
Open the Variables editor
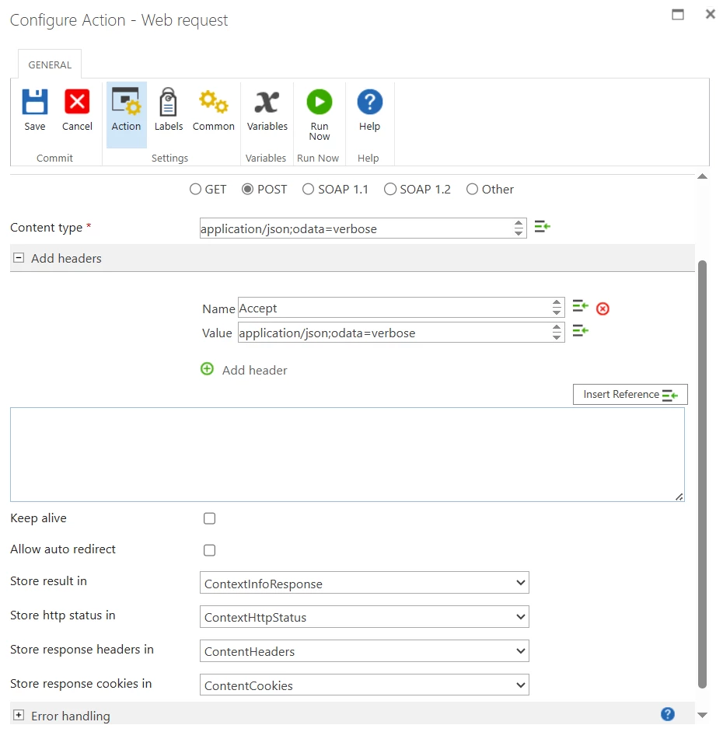point(267,110)
